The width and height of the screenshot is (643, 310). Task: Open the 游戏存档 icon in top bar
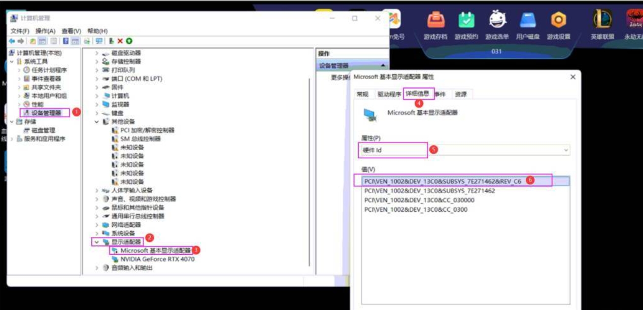click(x=435, y=20)
